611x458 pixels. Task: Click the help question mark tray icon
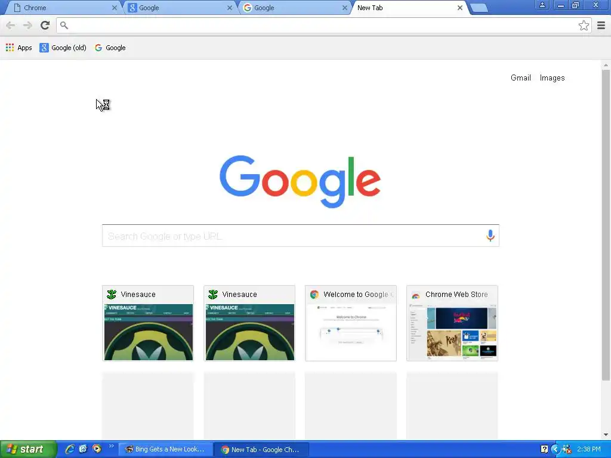(x=544, y=450)
